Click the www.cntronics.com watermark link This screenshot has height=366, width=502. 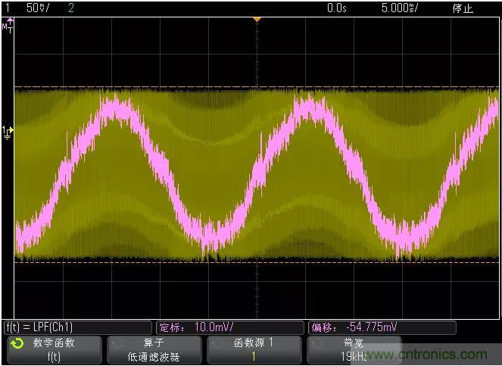tap(441, 355)
